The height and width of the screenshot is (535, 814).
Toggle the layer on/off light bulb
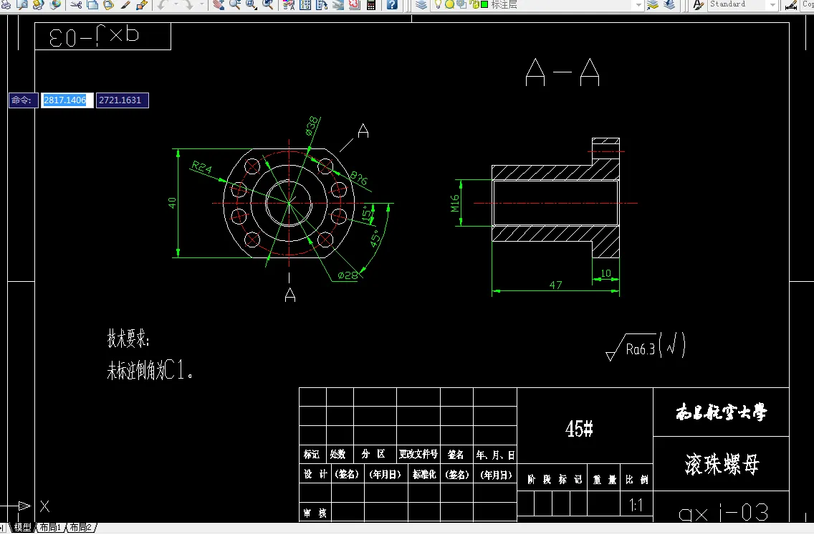point(438,5)
